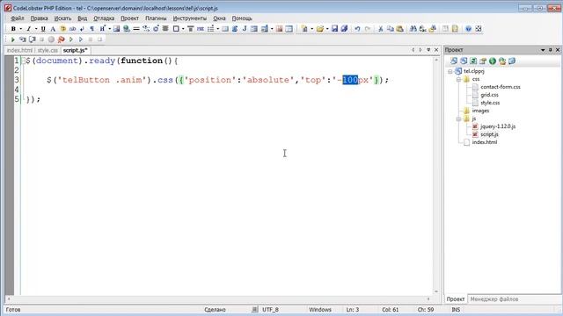Screen dimensions: 563x316
Task: Open the Проект menu
Action: click(x=129, y=18)
